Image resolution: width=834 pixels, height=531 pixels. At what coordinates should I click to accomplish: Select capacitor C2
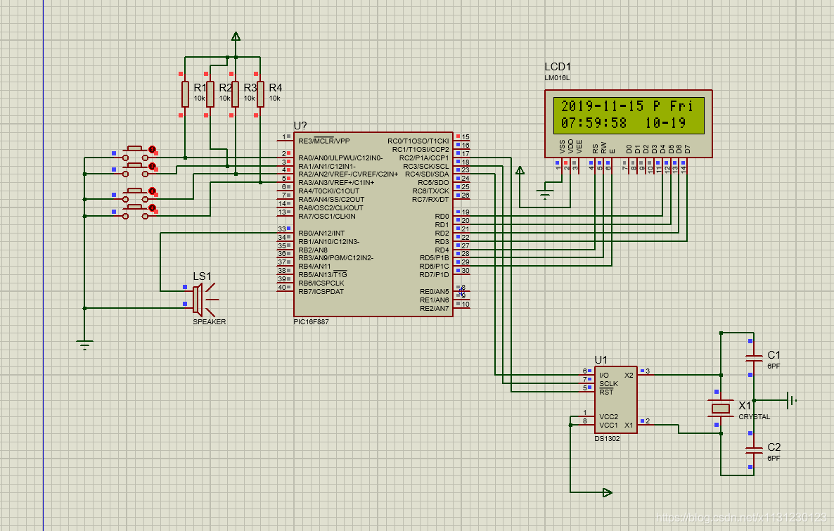[x=754, y=449]
